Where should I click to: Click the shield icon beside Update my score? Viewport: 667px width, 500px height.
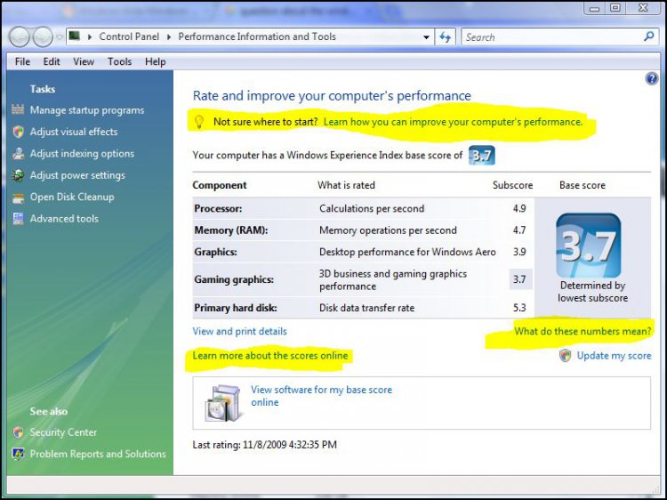(x=565, y=356)
